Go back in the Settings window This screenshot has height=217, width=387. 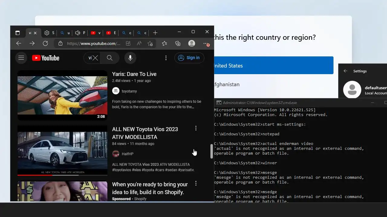[x=346, y=71]
